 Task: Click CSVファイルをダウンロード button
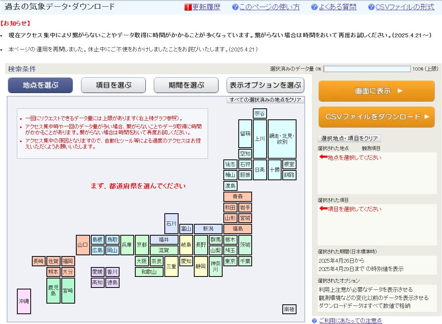coord(376,117)
